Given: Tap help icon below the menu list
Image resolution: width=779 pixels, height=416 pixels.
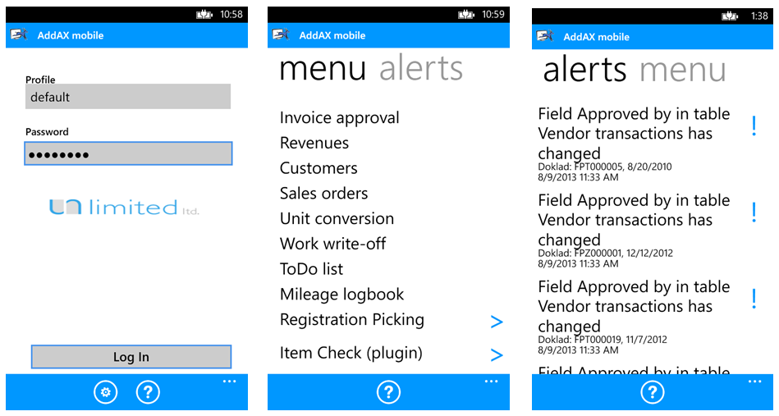Looking at the screenshot, I should 388,392.
